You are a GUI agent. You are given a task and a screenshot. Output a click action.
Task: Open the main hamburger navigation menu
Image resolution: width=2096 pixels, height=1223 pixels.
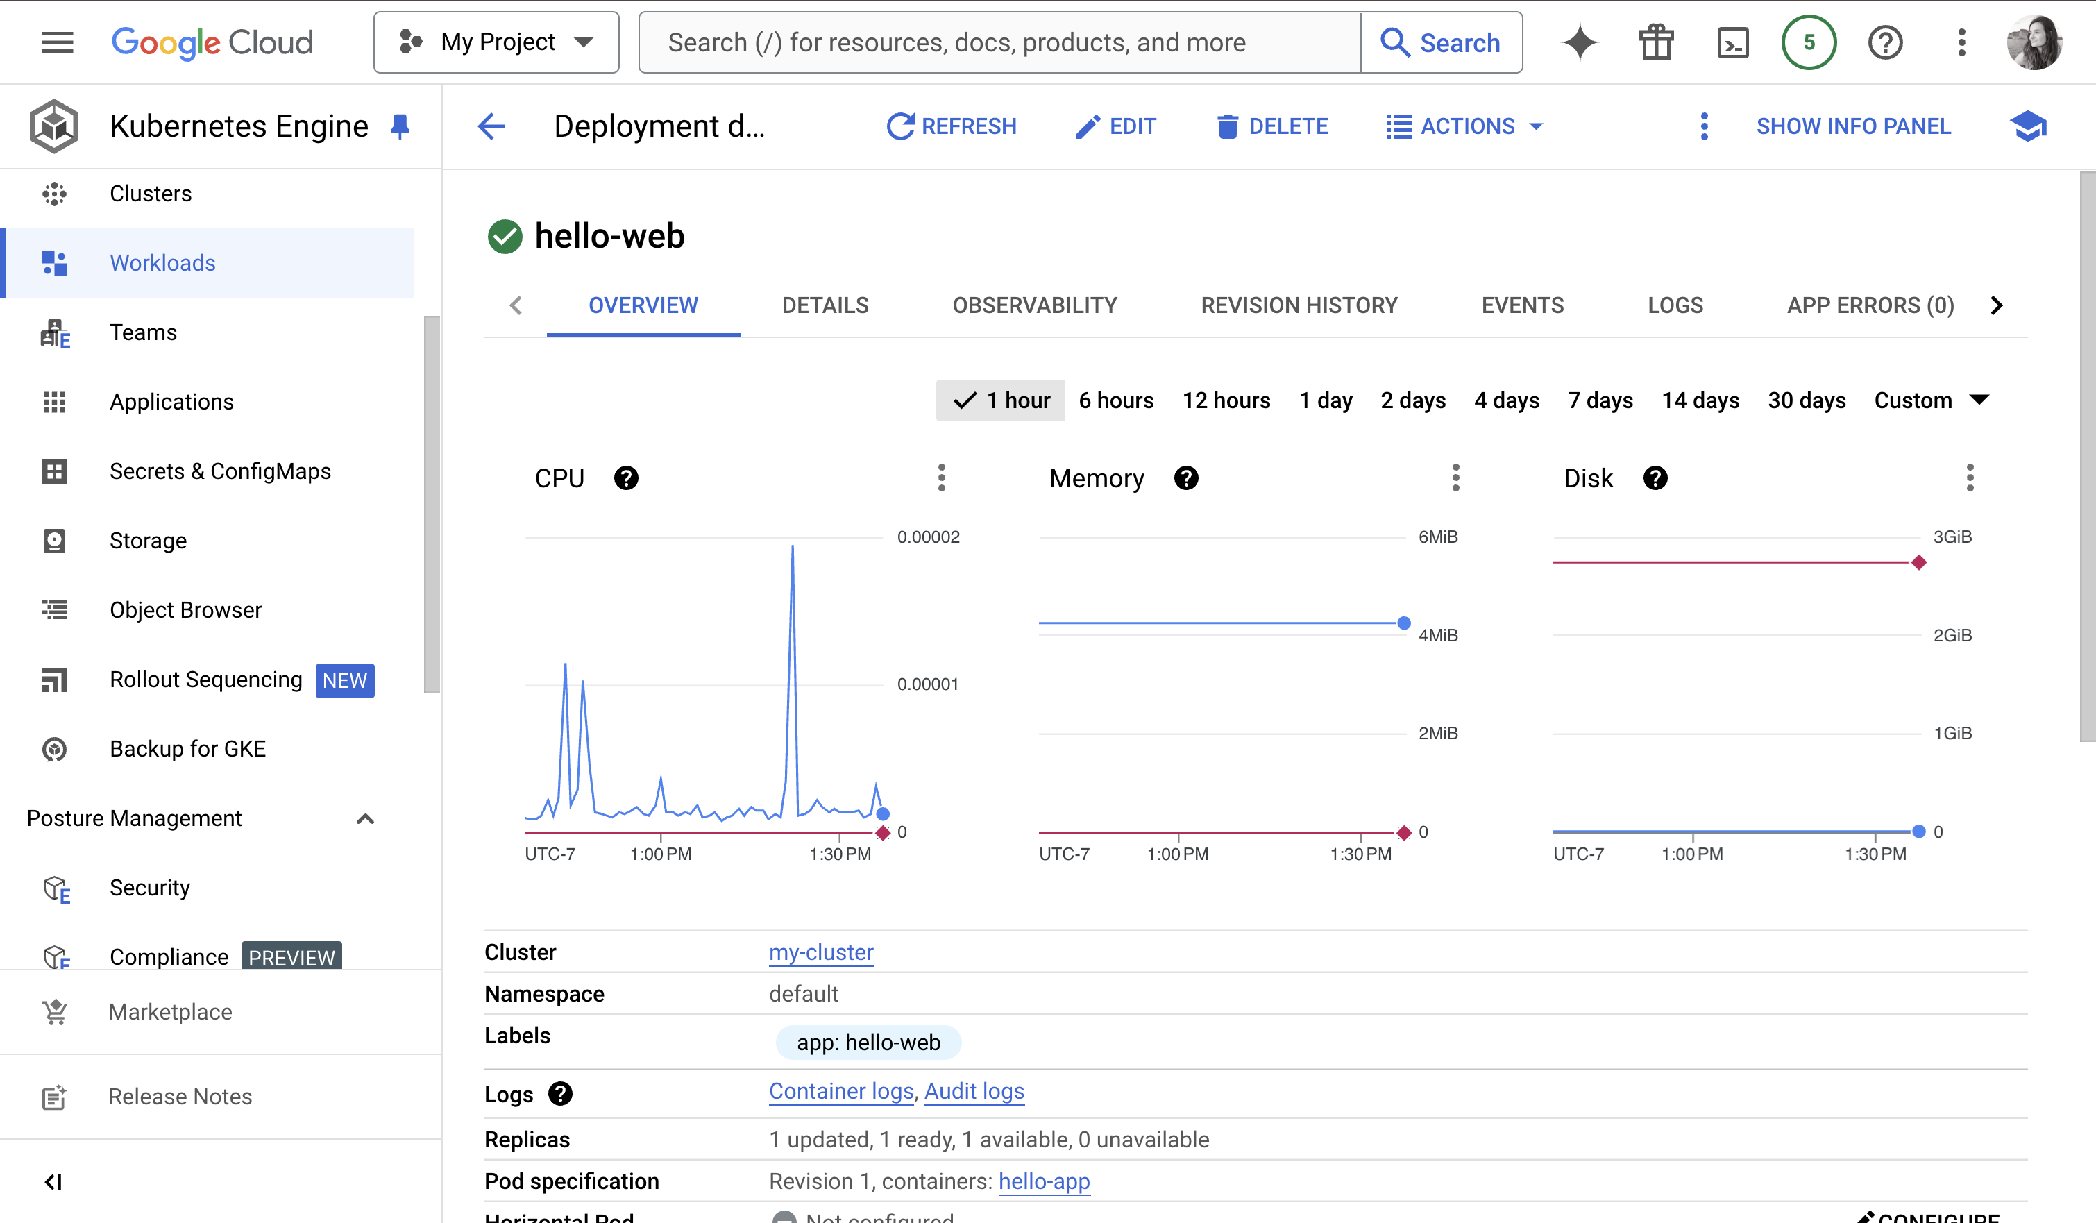[x=58, y=42]
